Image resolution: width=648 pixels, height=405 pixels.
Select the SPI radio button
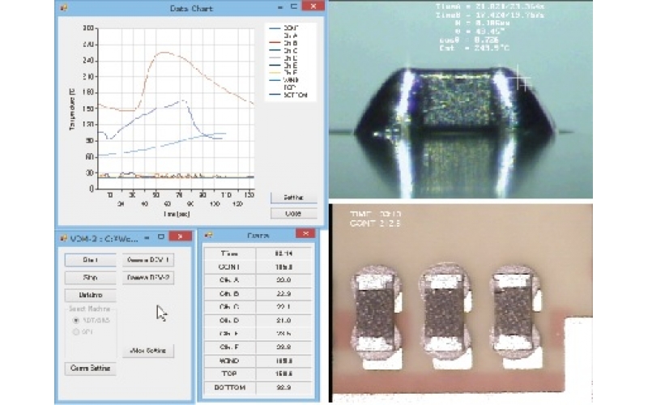point(77,331)
